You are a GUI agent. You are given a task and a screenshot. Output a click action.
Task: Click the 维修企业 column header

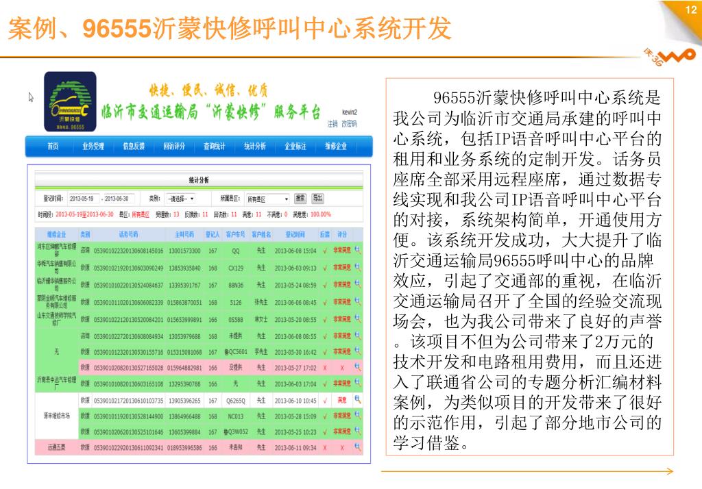click(x=56, y=234)
